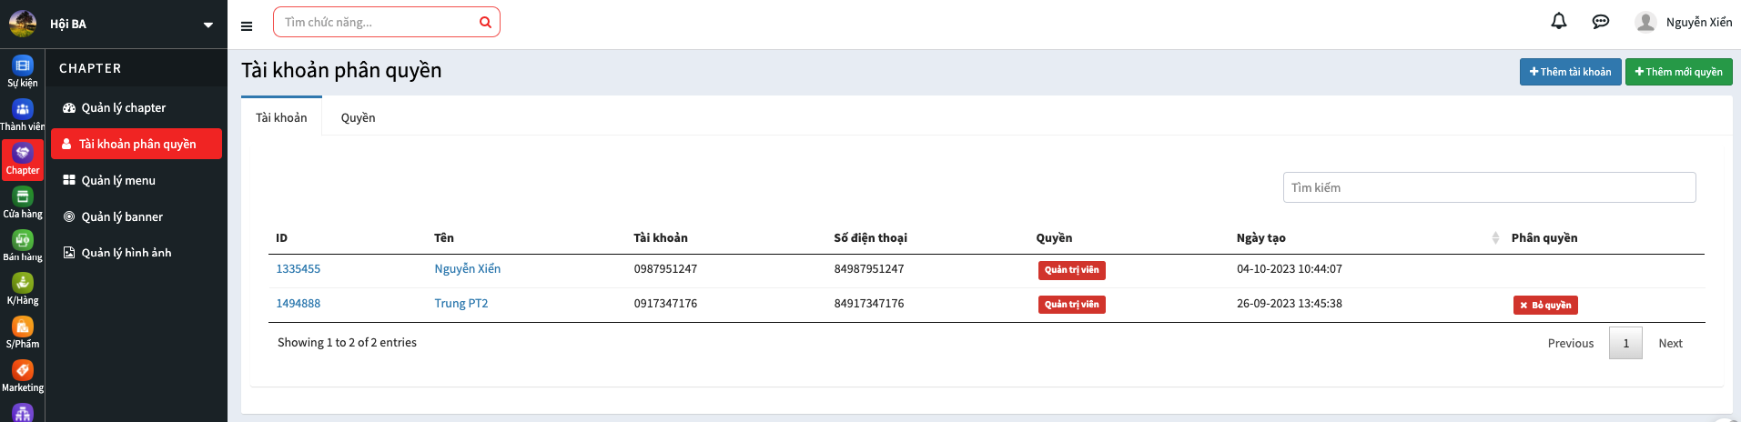Screen dimensions: 1741x422
Task: Click Bỏ quyền for Trung PT2
Action: click(1545, 306)
